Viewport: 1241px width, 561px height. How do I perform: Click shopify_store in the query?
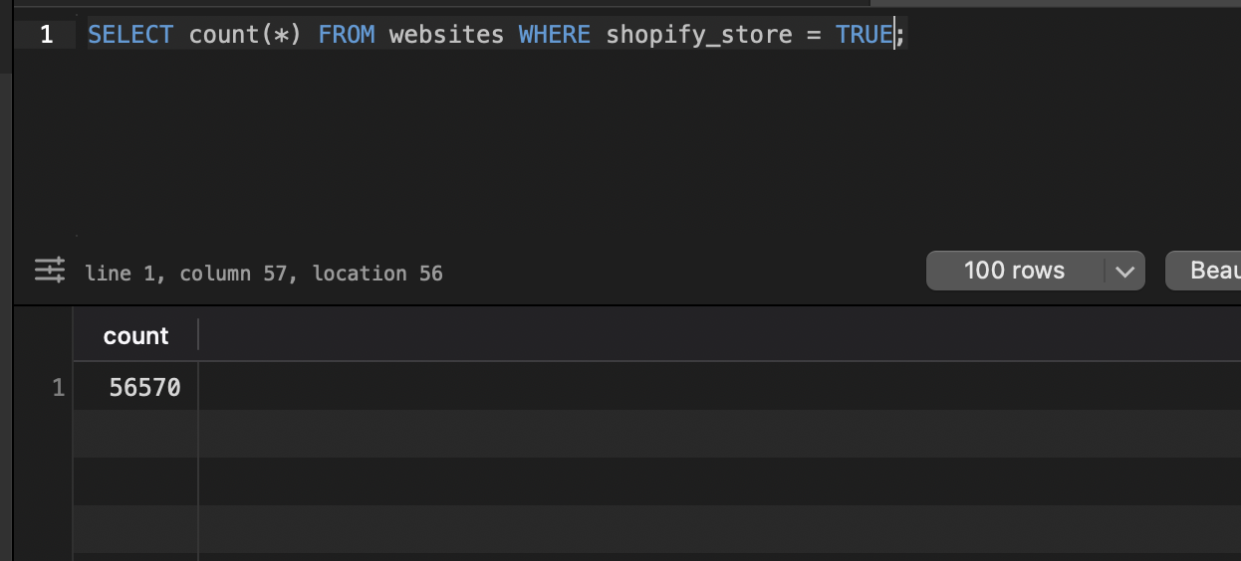coord(699,35)
